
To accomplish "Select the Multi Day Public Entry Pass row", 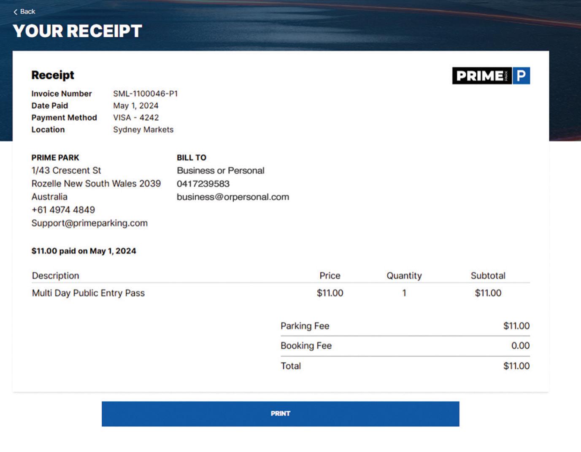I will 88,293.
